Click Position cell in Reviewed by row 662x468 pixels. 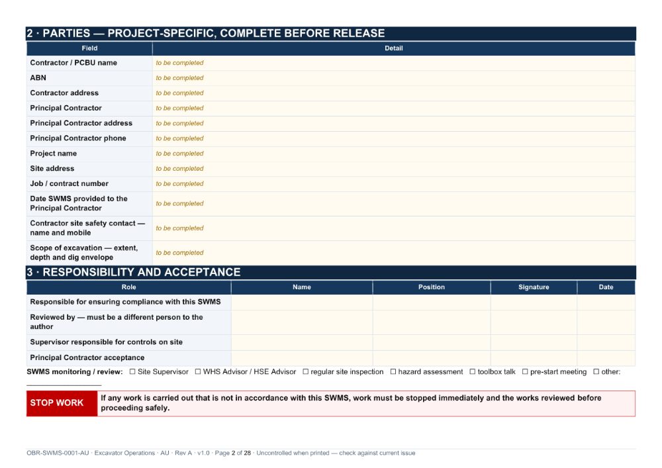click(432, 322)
